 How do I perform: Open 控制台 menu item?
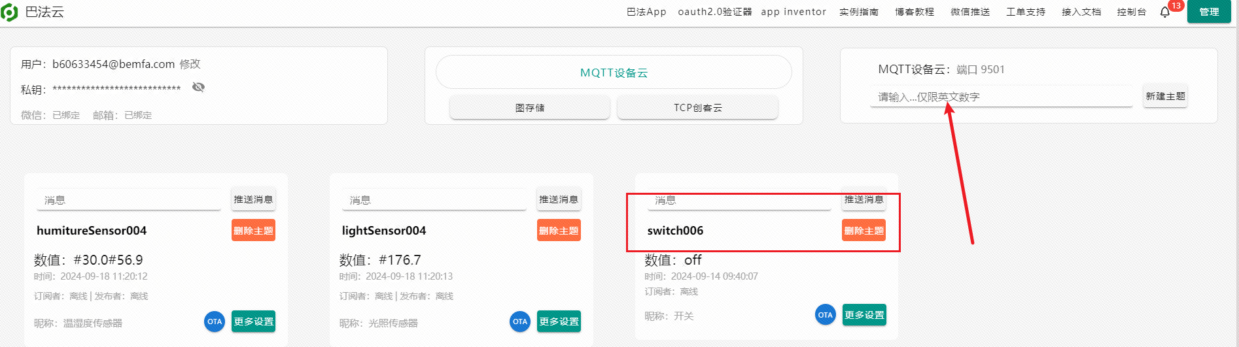[x=1132, y=12]
